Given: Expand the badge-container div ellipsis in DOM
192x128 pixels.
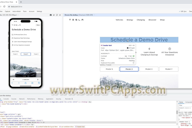Looking at the screenshot, I should (24, 125).
